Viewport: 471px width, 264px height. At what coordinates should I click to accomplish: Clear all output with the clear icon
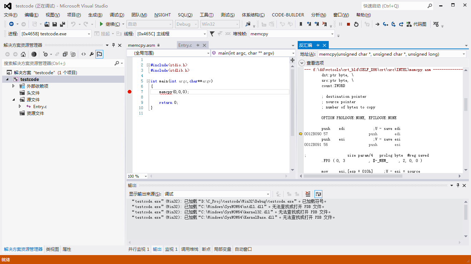308,194
